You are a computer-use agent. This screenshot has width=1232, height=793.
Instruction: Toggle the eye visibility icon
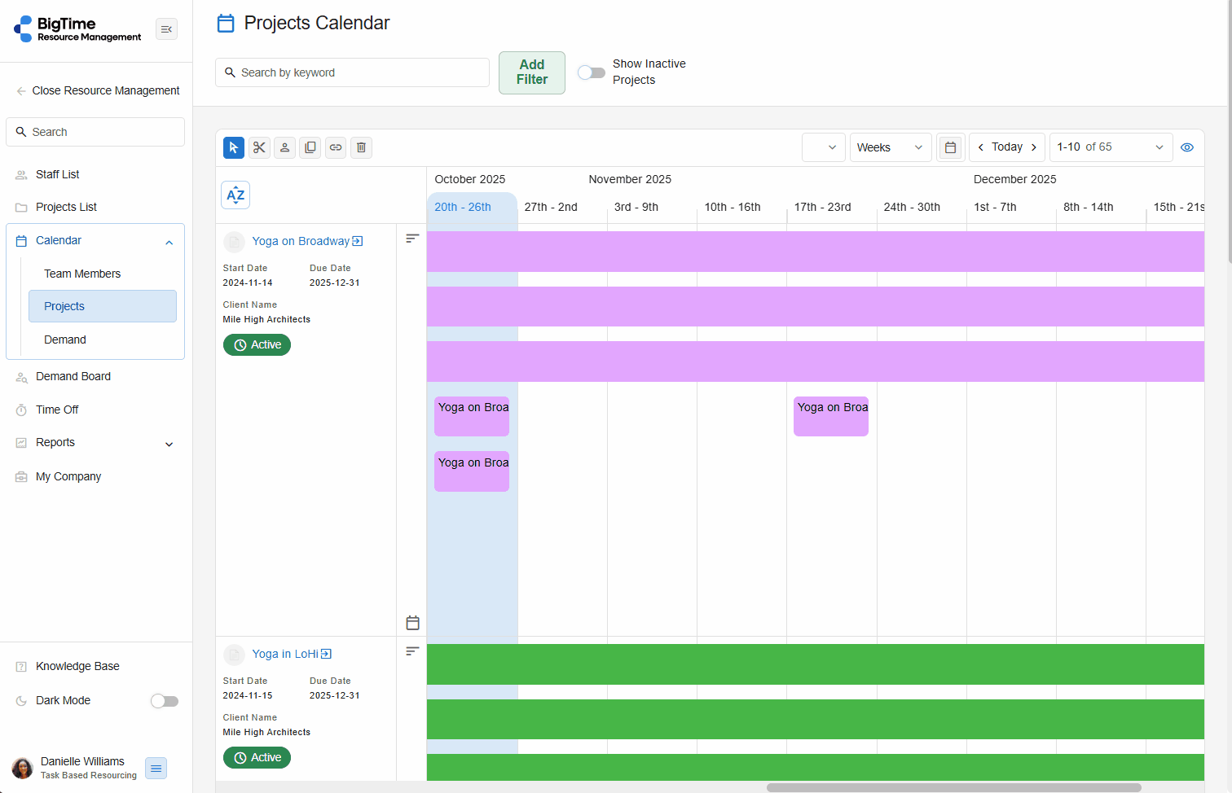pyautogui.click(x=1187, y=147)
